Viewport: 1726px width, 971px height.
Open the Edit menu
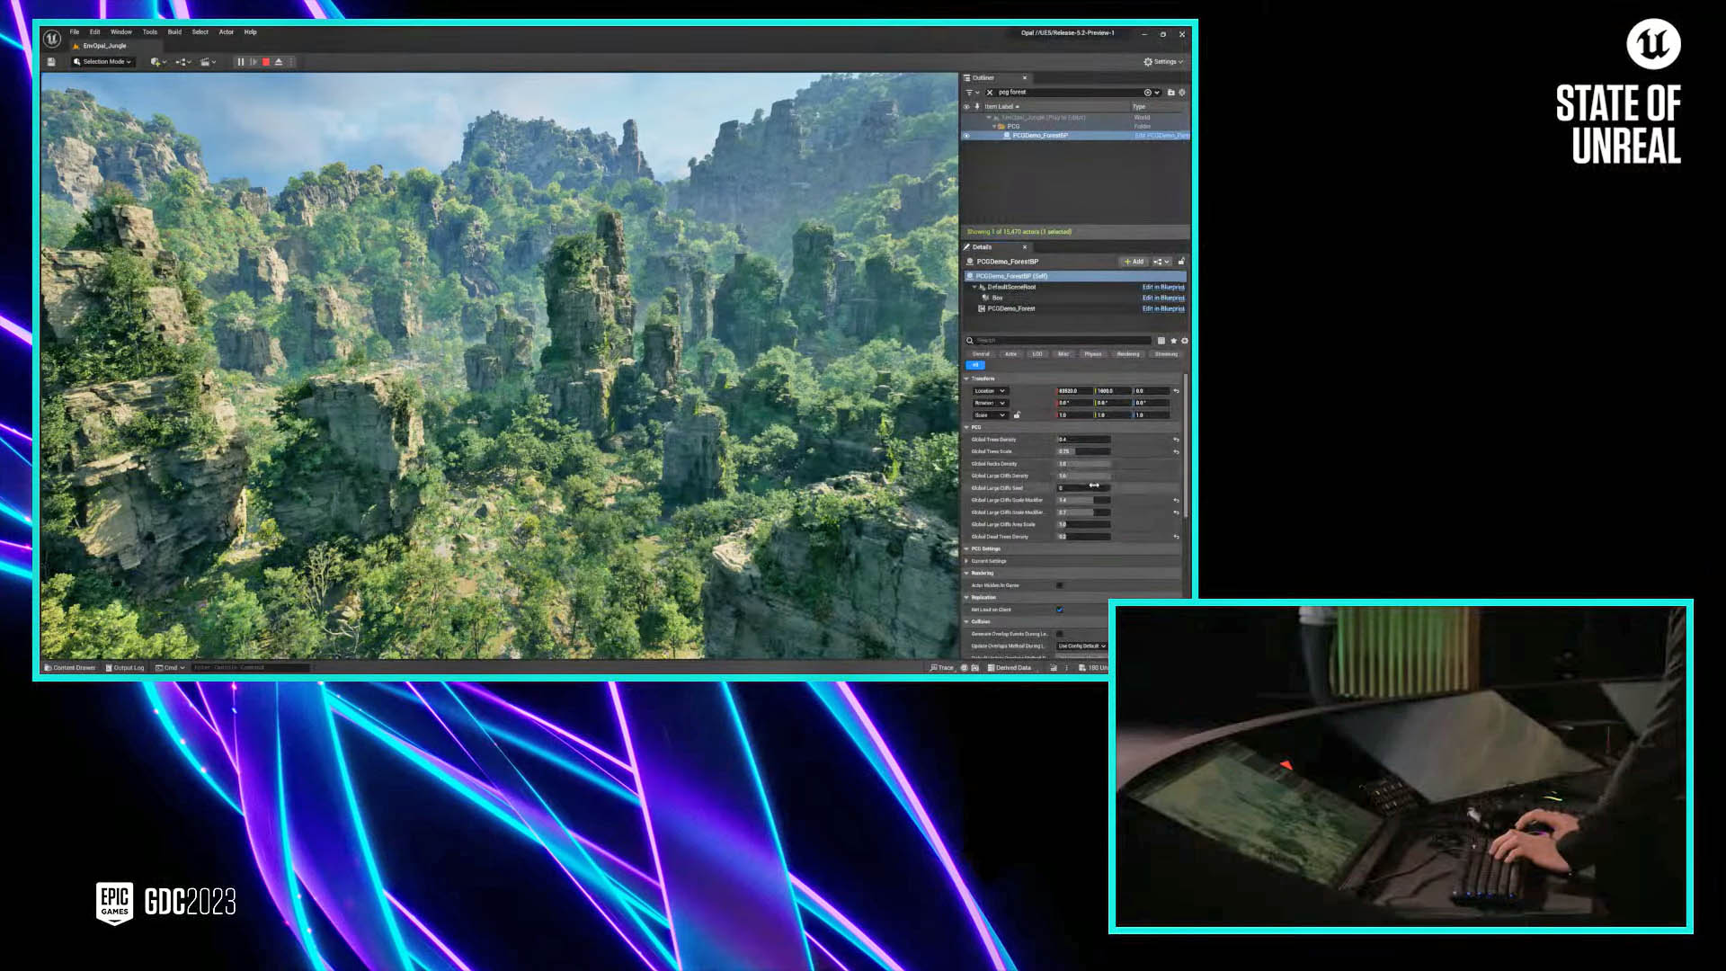tap(94, 32)
